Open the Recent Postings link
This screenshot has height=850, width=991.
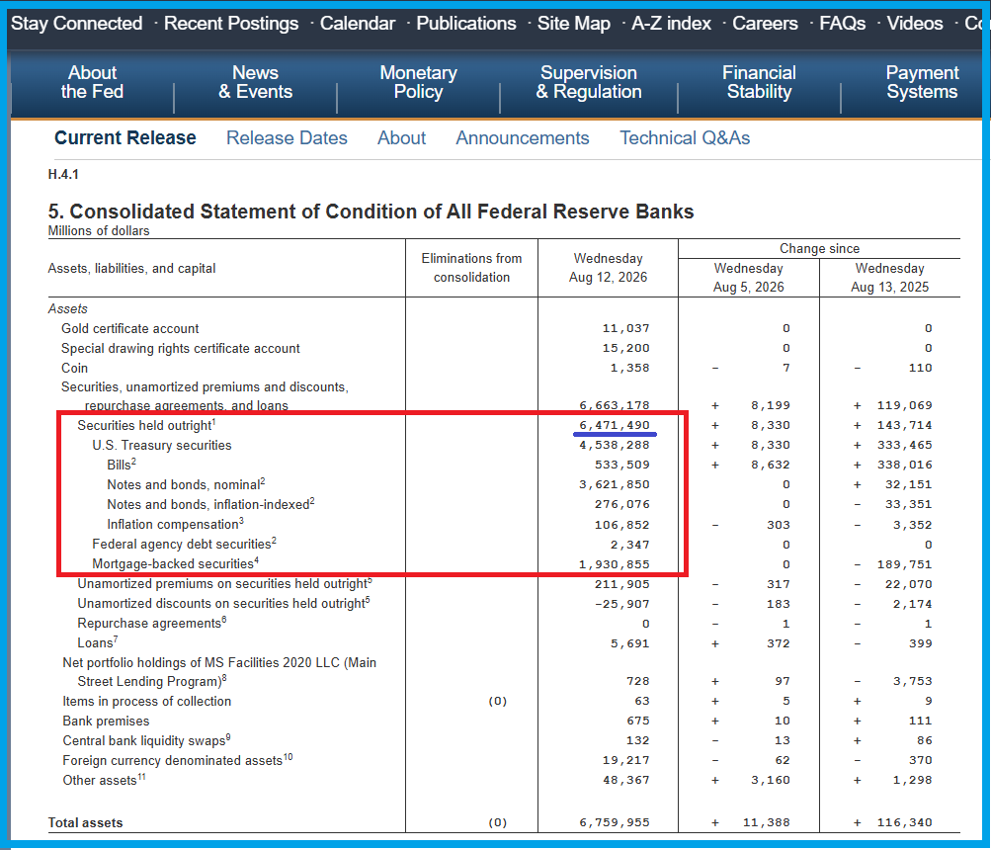point(231,24)
